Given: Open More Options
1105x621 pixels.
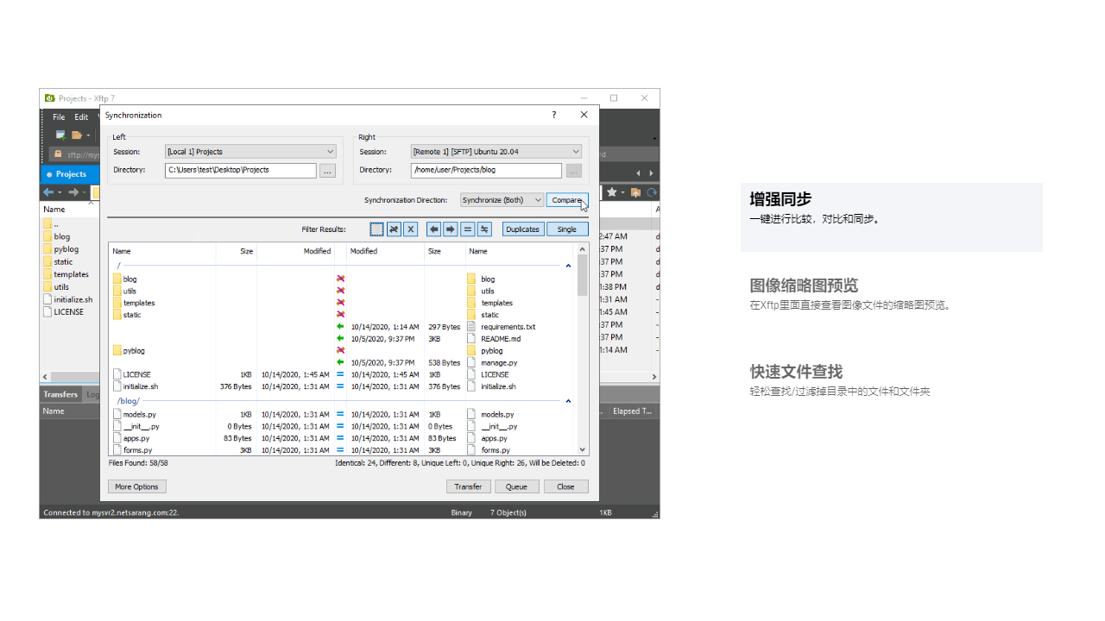Looking at the screenshot, I should coord(136,486).
